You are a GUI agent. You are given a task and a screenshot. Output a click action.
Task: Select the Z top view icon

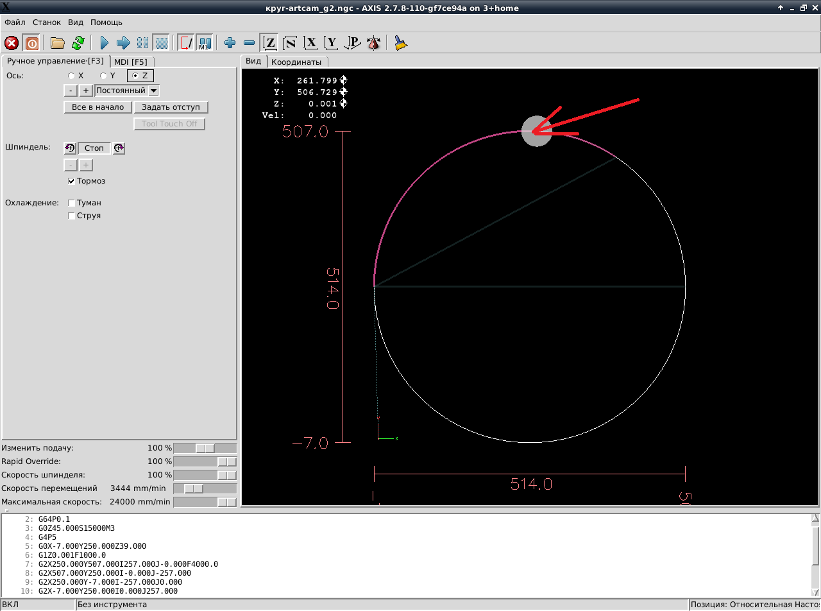270,43
